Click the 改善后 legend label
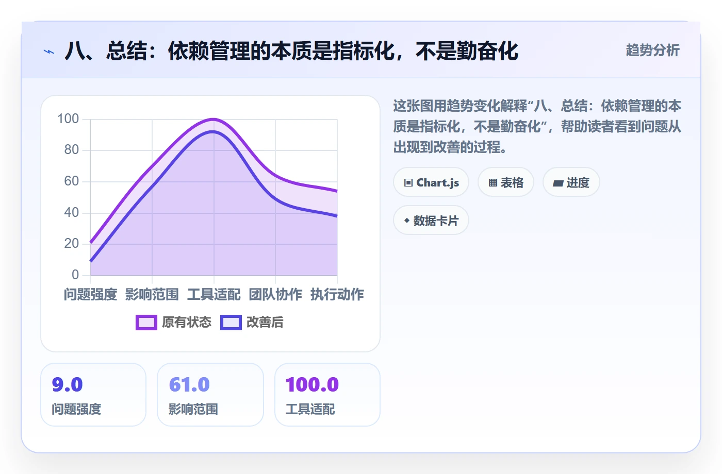 click(x=265, y=323)
